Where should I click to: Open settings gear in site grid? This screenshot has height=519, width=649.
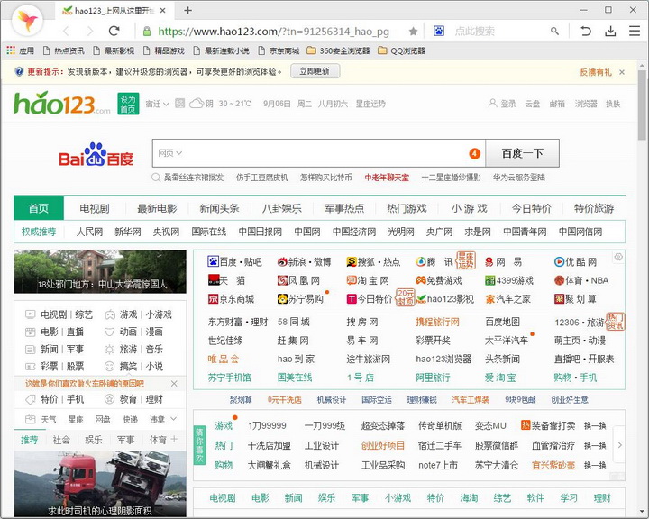[618, 257]
